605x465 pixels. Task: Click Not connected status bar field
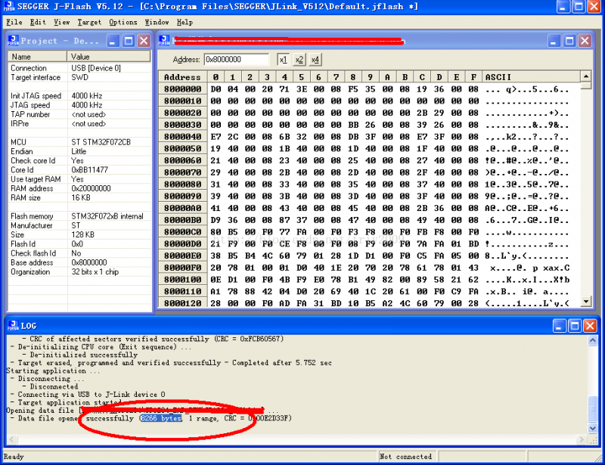406,457
